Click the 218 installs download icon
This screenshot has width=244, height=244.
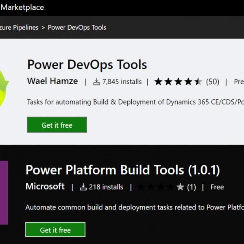(83, 187)
